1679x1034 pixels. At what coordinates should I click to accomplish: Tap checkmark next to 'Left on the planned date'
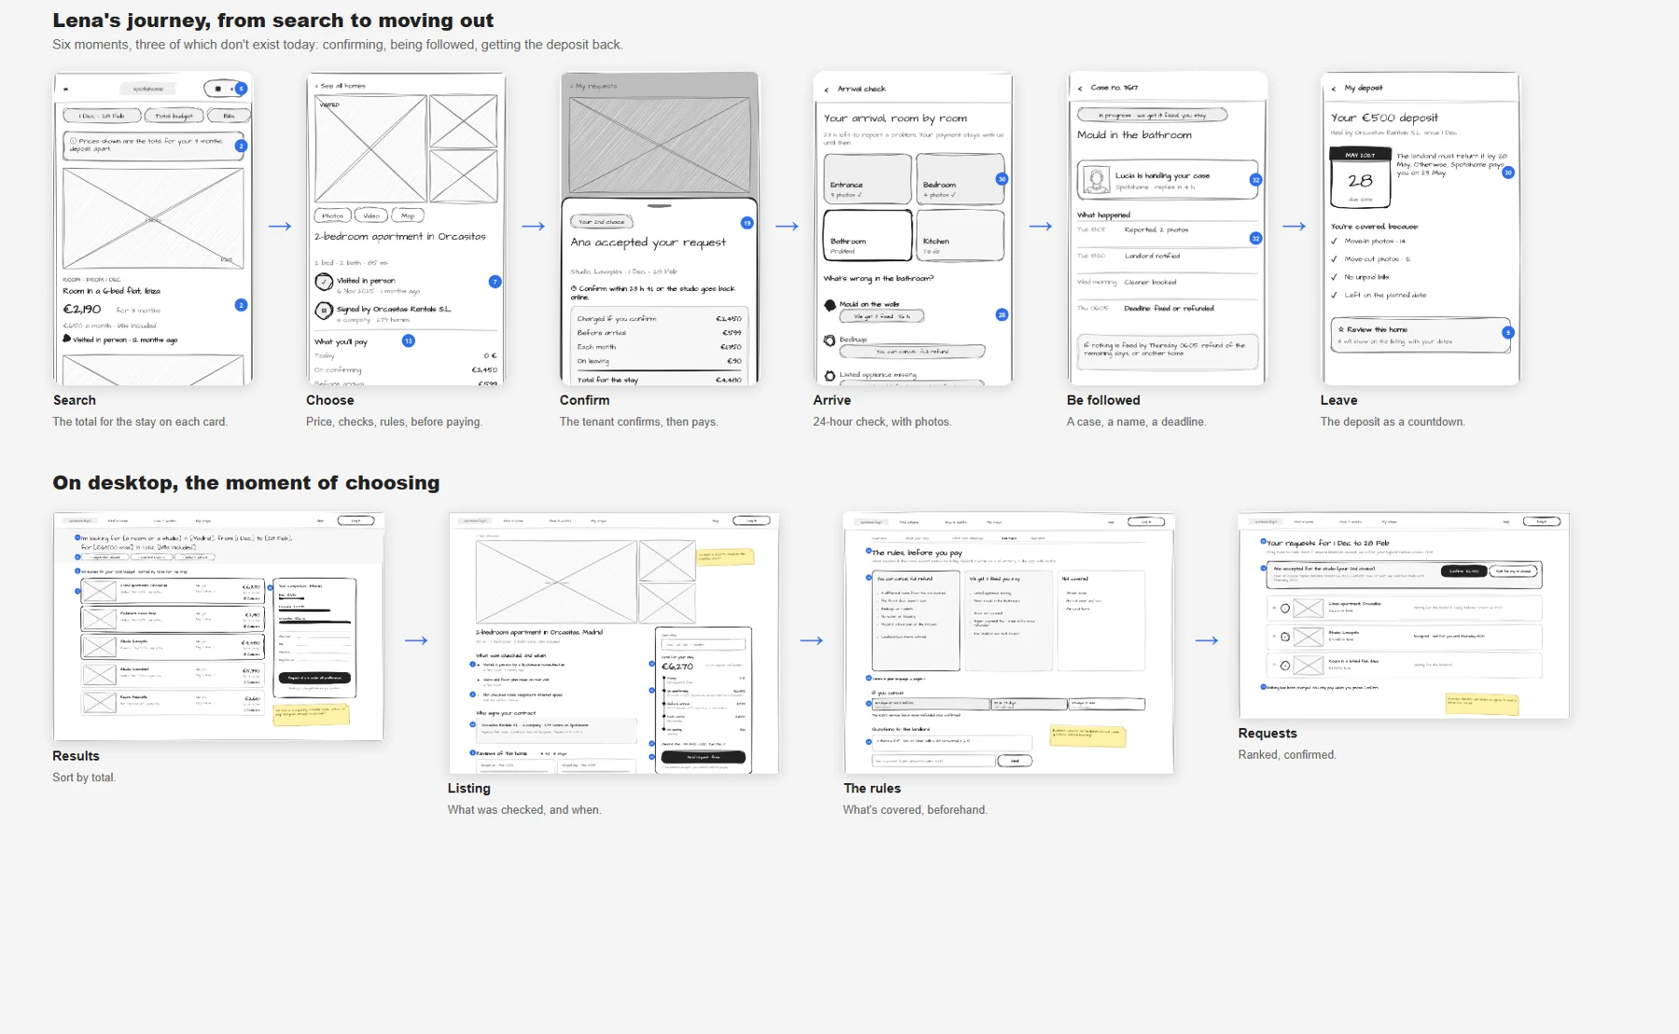point(1335,295)
